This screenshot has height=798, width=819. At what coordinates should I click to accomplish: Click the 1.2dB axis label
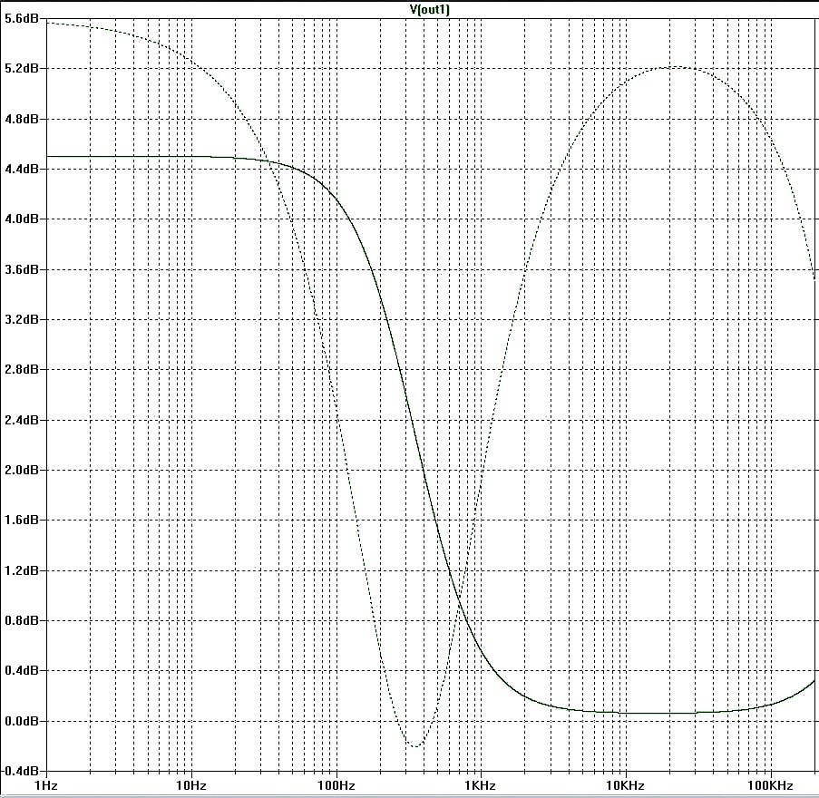click(x=22, y=570)
